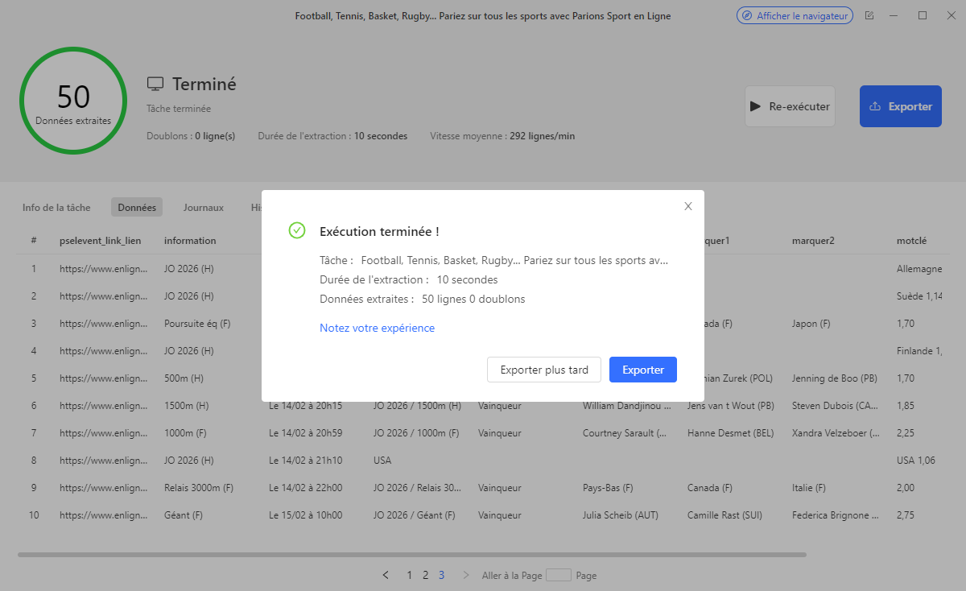The image size is (966, 591).
Task: Close the execution finished dialog
Action: pos(688,206)
